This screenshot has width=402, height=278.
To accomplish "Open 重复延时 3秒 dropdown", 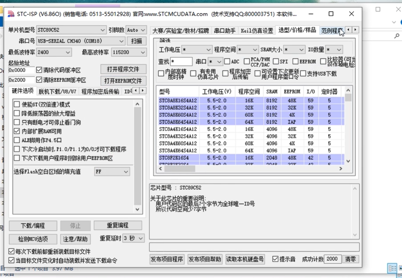I will [x=133, y=238].
